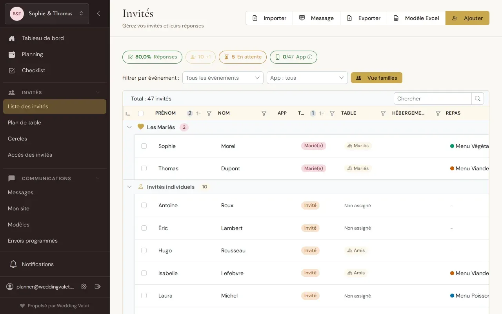
Task: Open the Nom column filter icon
Action: coord(264,113)
